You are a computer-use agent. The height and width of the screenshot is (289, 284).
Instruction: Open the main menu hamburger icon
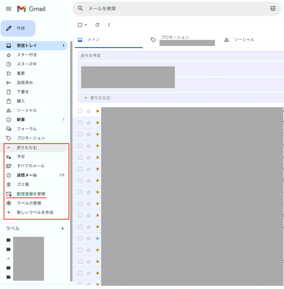tap(9, 9)
